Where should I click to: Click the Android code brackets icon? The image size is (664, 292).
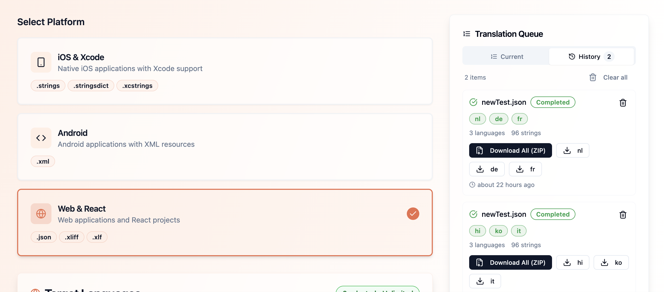pyautogui.click(x=41, y=138)
